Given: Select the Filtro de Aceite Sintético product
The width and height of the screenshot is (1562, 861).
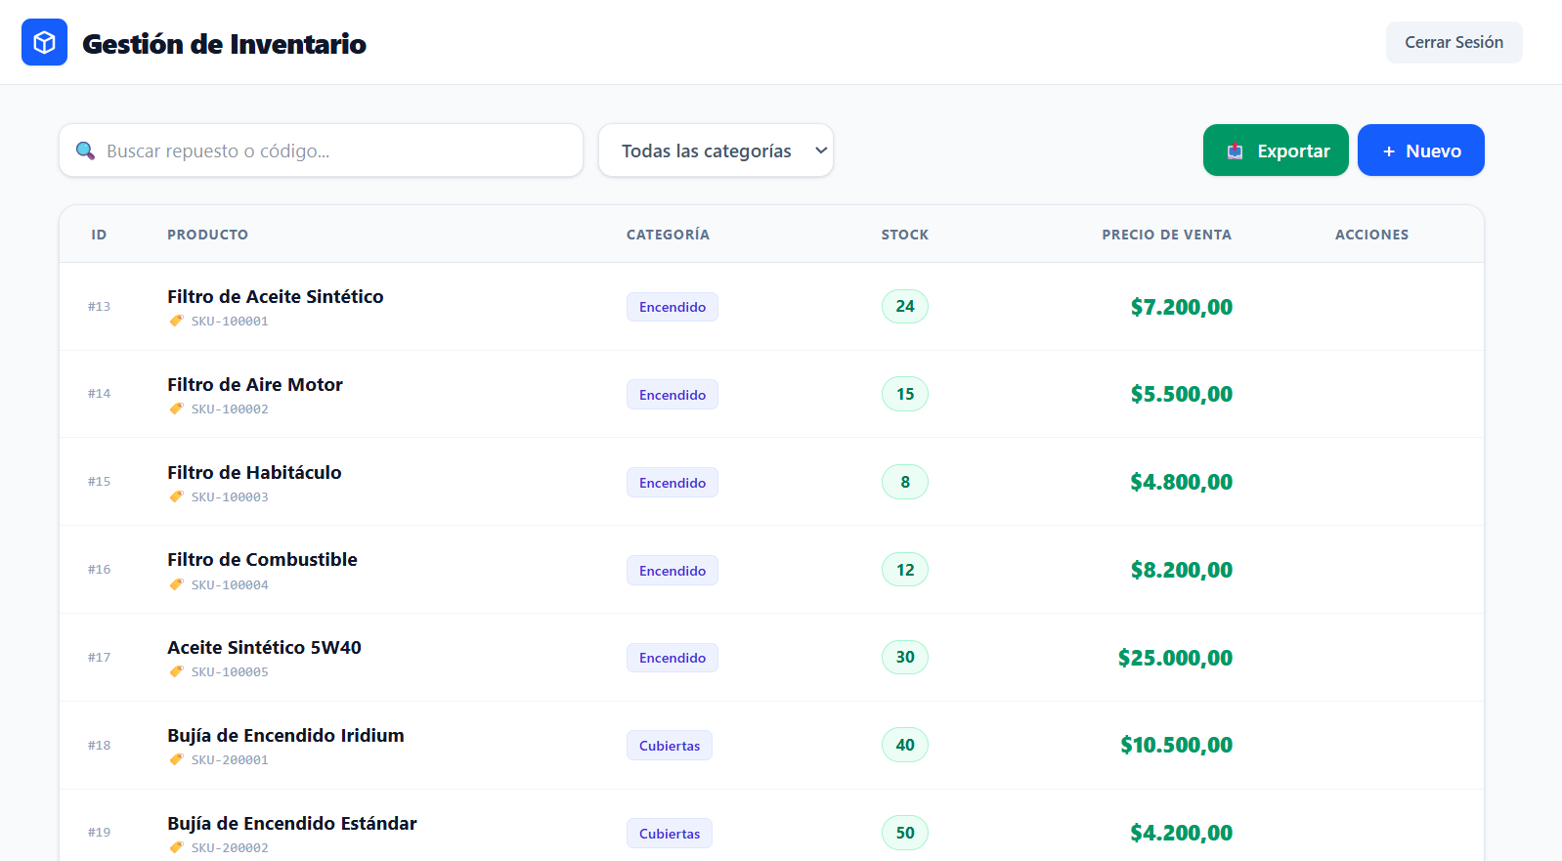Looking at the screenshot, I should (275, 296).
